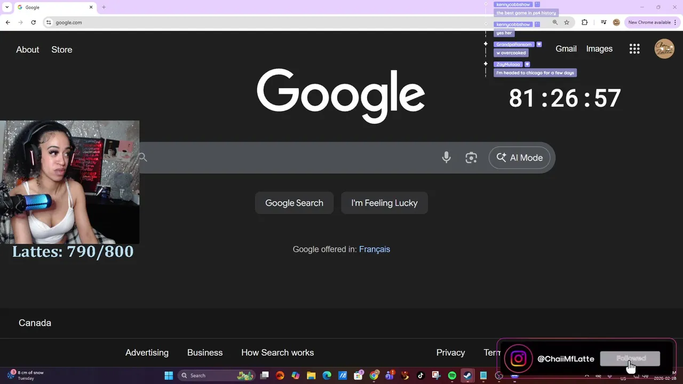Click chat message about chicago

(535, 73)
